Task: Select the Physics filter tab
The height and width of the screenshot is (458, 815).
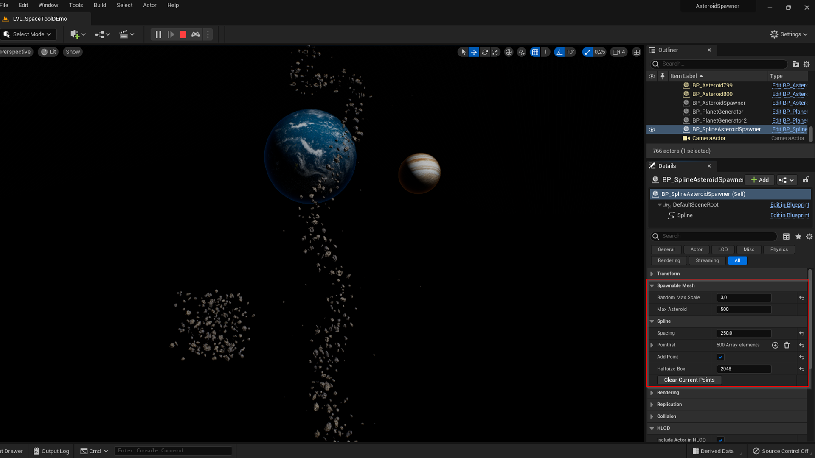Action: [779, 249]
